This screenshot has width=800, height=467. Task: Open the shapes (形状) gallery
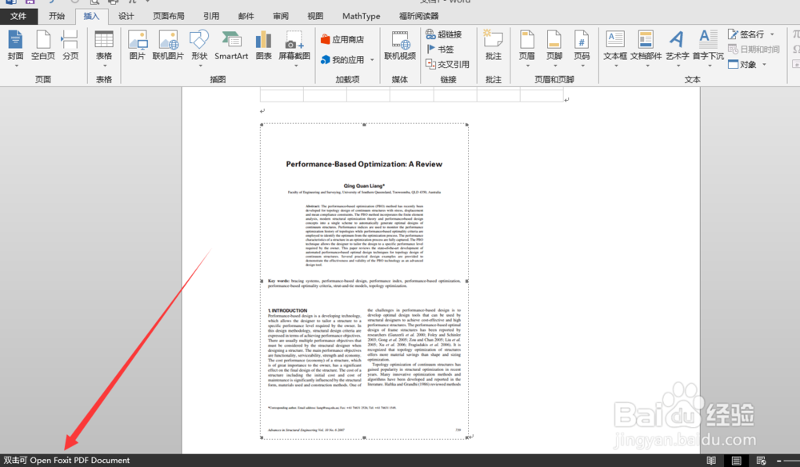199,48
